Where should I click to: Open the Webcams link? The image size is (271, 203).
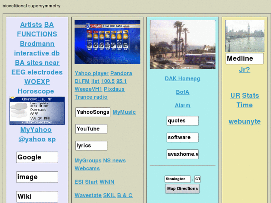pos(87,168)
